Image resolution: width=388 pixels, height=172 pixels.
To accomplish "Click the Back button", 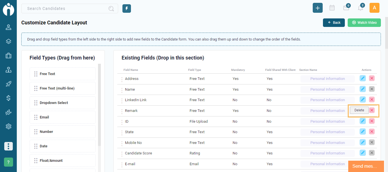I will coord(334,23).
